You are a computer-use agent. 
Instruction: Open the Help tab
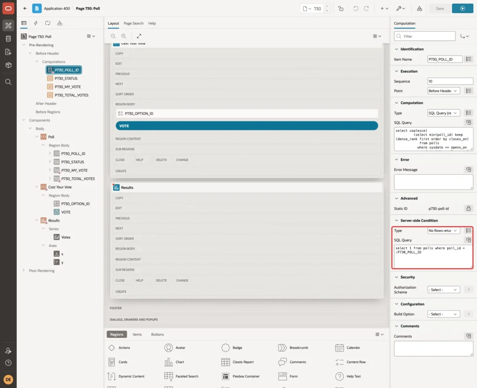coord(152,23)
